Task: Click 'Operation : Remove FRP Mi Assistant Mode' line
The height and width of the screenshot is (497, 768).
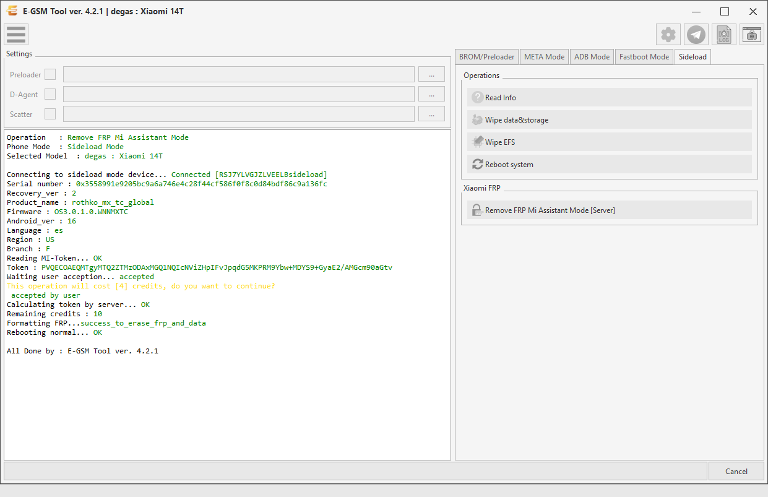Action: (98, 137)
